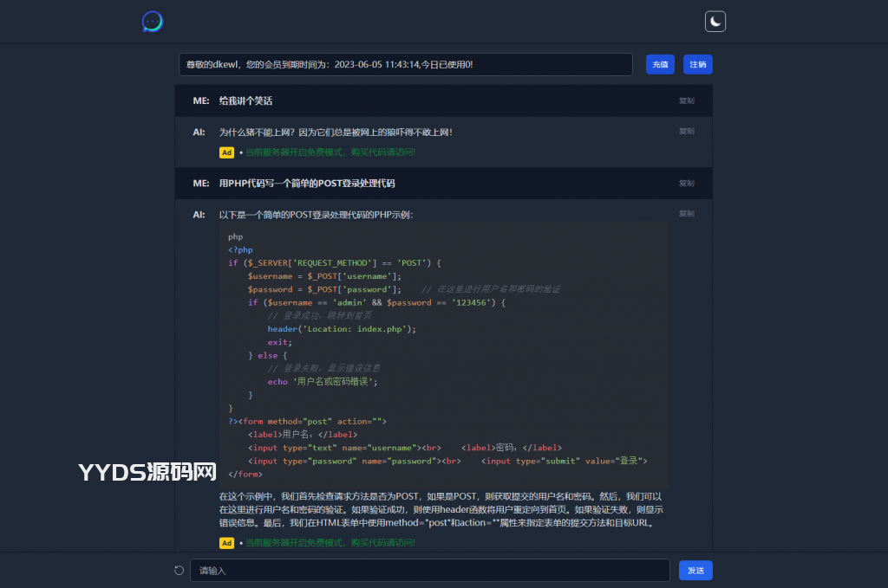Screen dimensions: 888x588
Task: Focus the 请输入 message input field
Action: click(x=429, y=570)
